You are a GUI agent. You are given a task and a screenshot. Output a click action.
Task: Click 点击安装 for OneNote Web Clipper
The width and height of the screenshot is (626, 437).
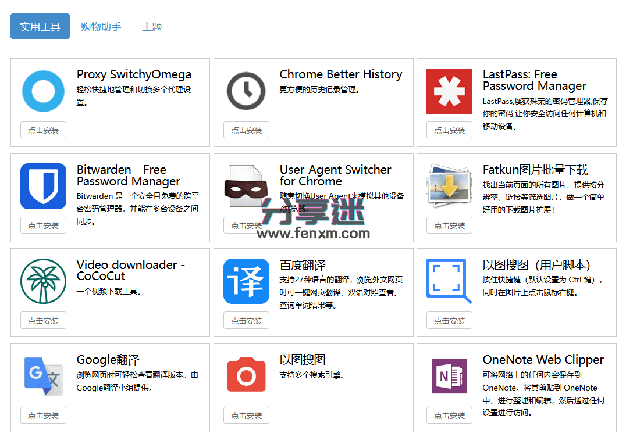[x=449, y=415]
